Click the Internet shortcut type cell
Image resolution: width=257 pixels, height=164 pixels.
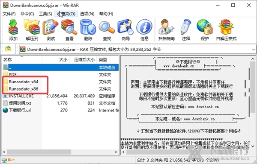[x=108, y=110]
